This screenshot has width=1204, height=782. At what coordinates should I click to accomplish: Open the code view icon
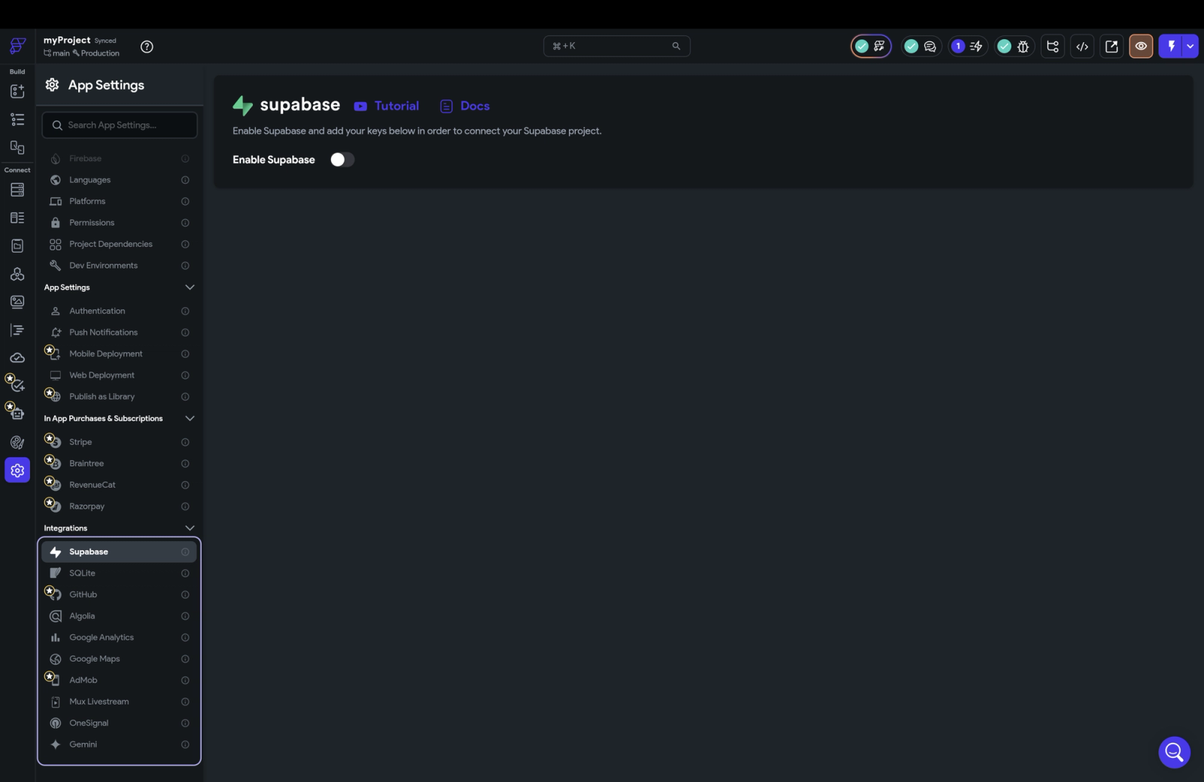[1082, 46]
